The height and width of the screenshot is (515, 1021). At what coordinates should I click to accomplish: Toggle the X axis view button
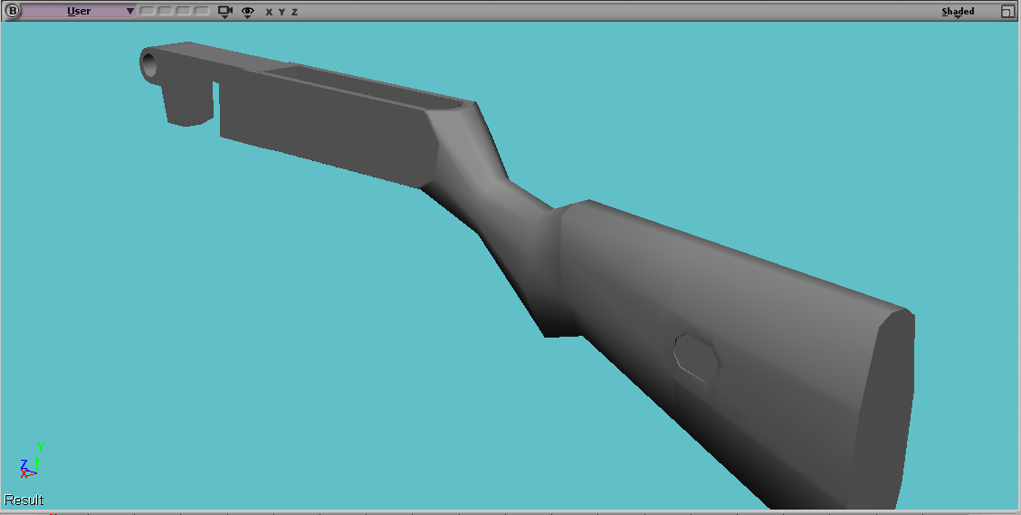click(x=269, y=12)
